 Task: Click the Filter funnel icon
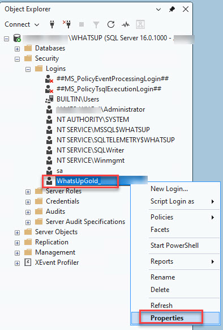[96, 25]
